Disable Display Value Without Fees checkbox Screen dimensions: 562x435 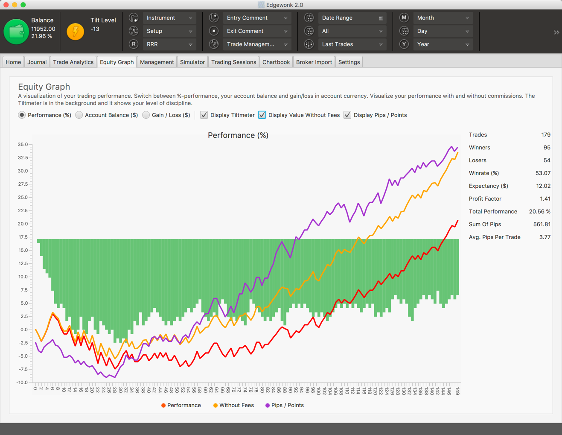[x=262, y=115]
